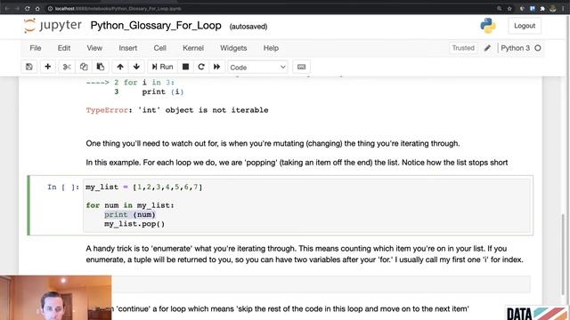Move selected cell down arrow
The height and width of the screenshot is (320, 570).
pos(136,67)
